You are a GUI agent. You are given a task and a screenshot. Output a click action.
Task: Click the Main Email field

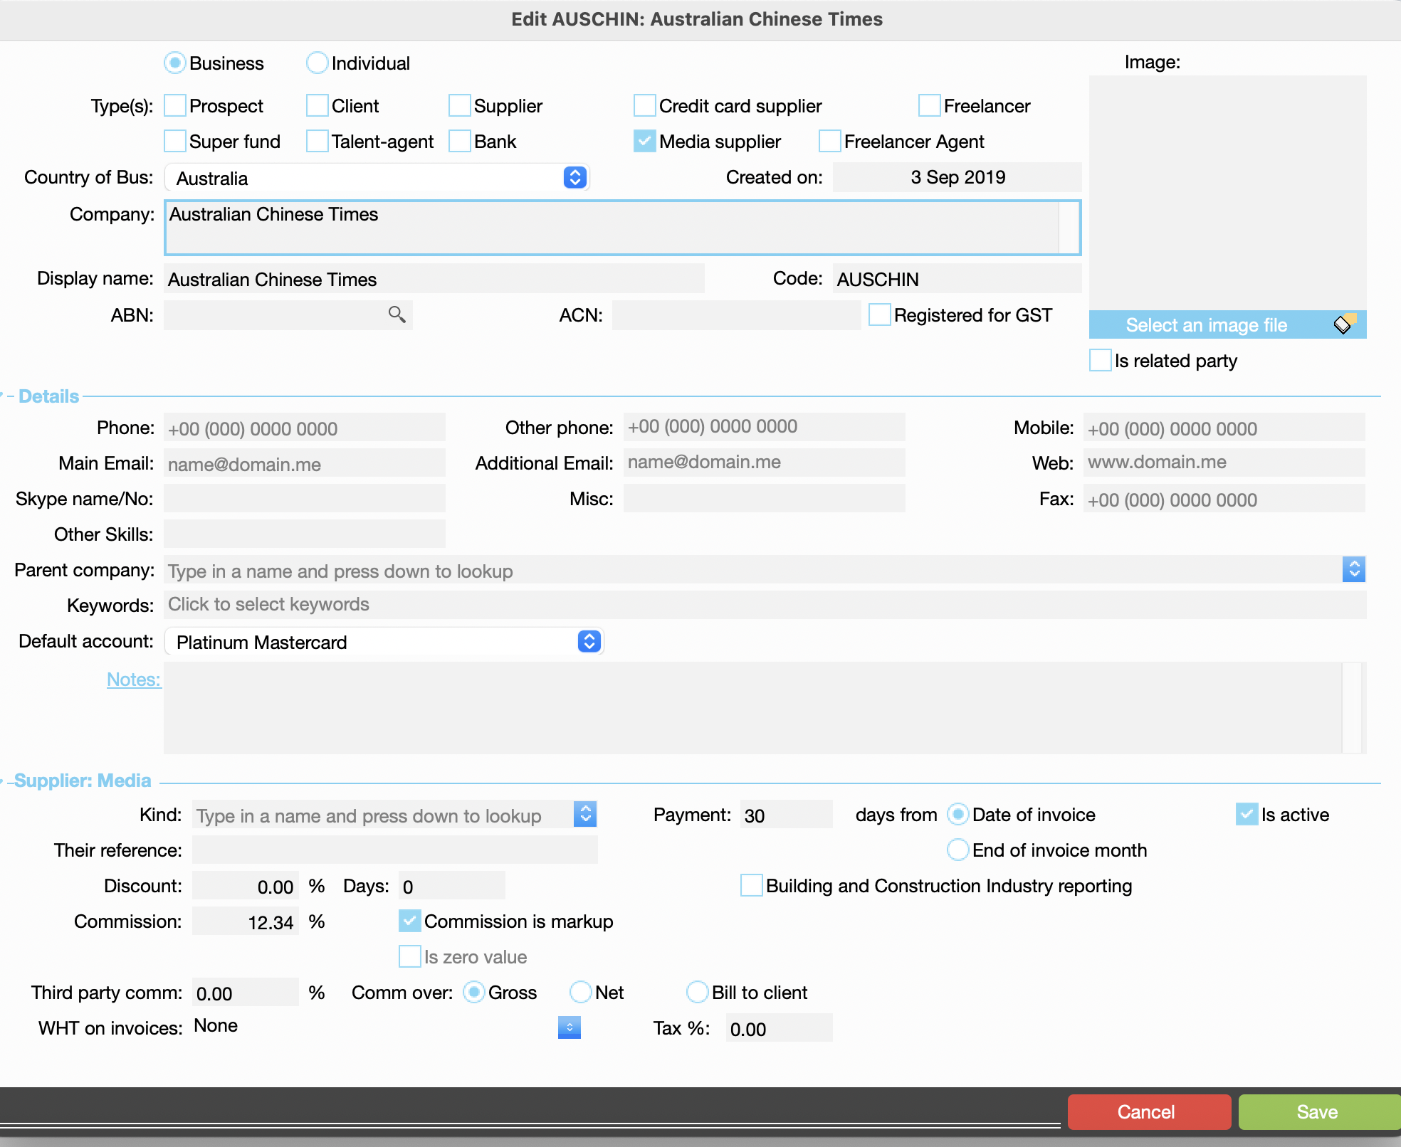305,463
